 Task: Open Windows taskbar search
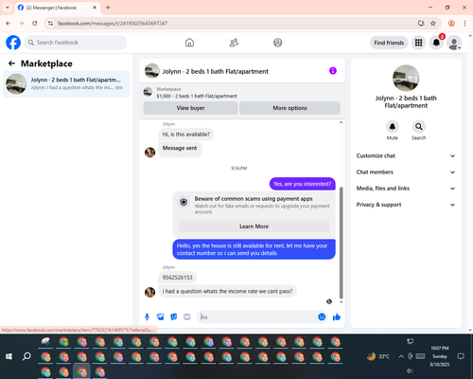(26, 356)
